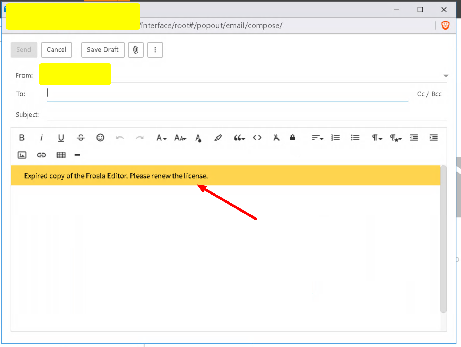This screenshot has width=461, height=347.
Task: Click the Send button
Action: [x=24, y=50]
